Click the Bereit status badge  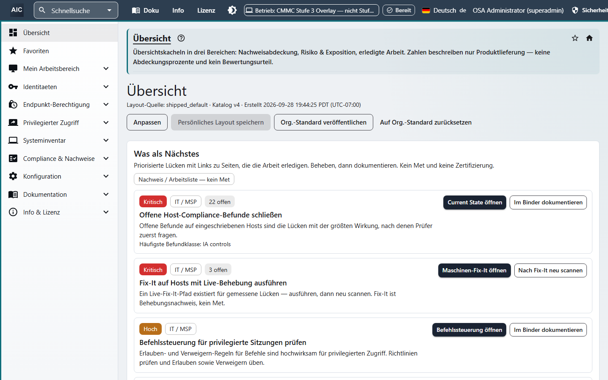coord(399,10)
